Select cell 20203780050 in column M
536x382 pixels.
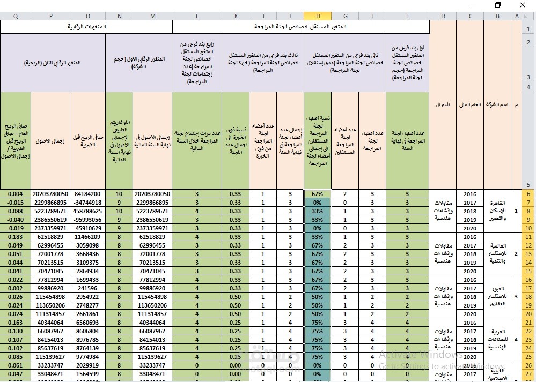pyautogui.click(x=152, y=194)
